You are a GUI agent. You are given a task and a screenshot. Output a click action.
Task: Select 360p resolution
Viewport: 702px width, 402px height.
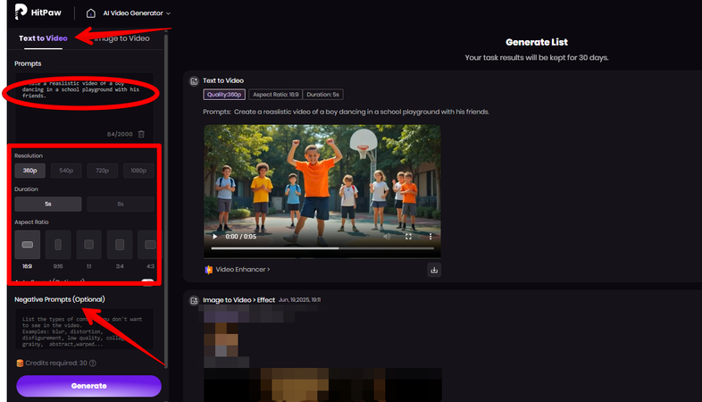(x=30, y=170)
